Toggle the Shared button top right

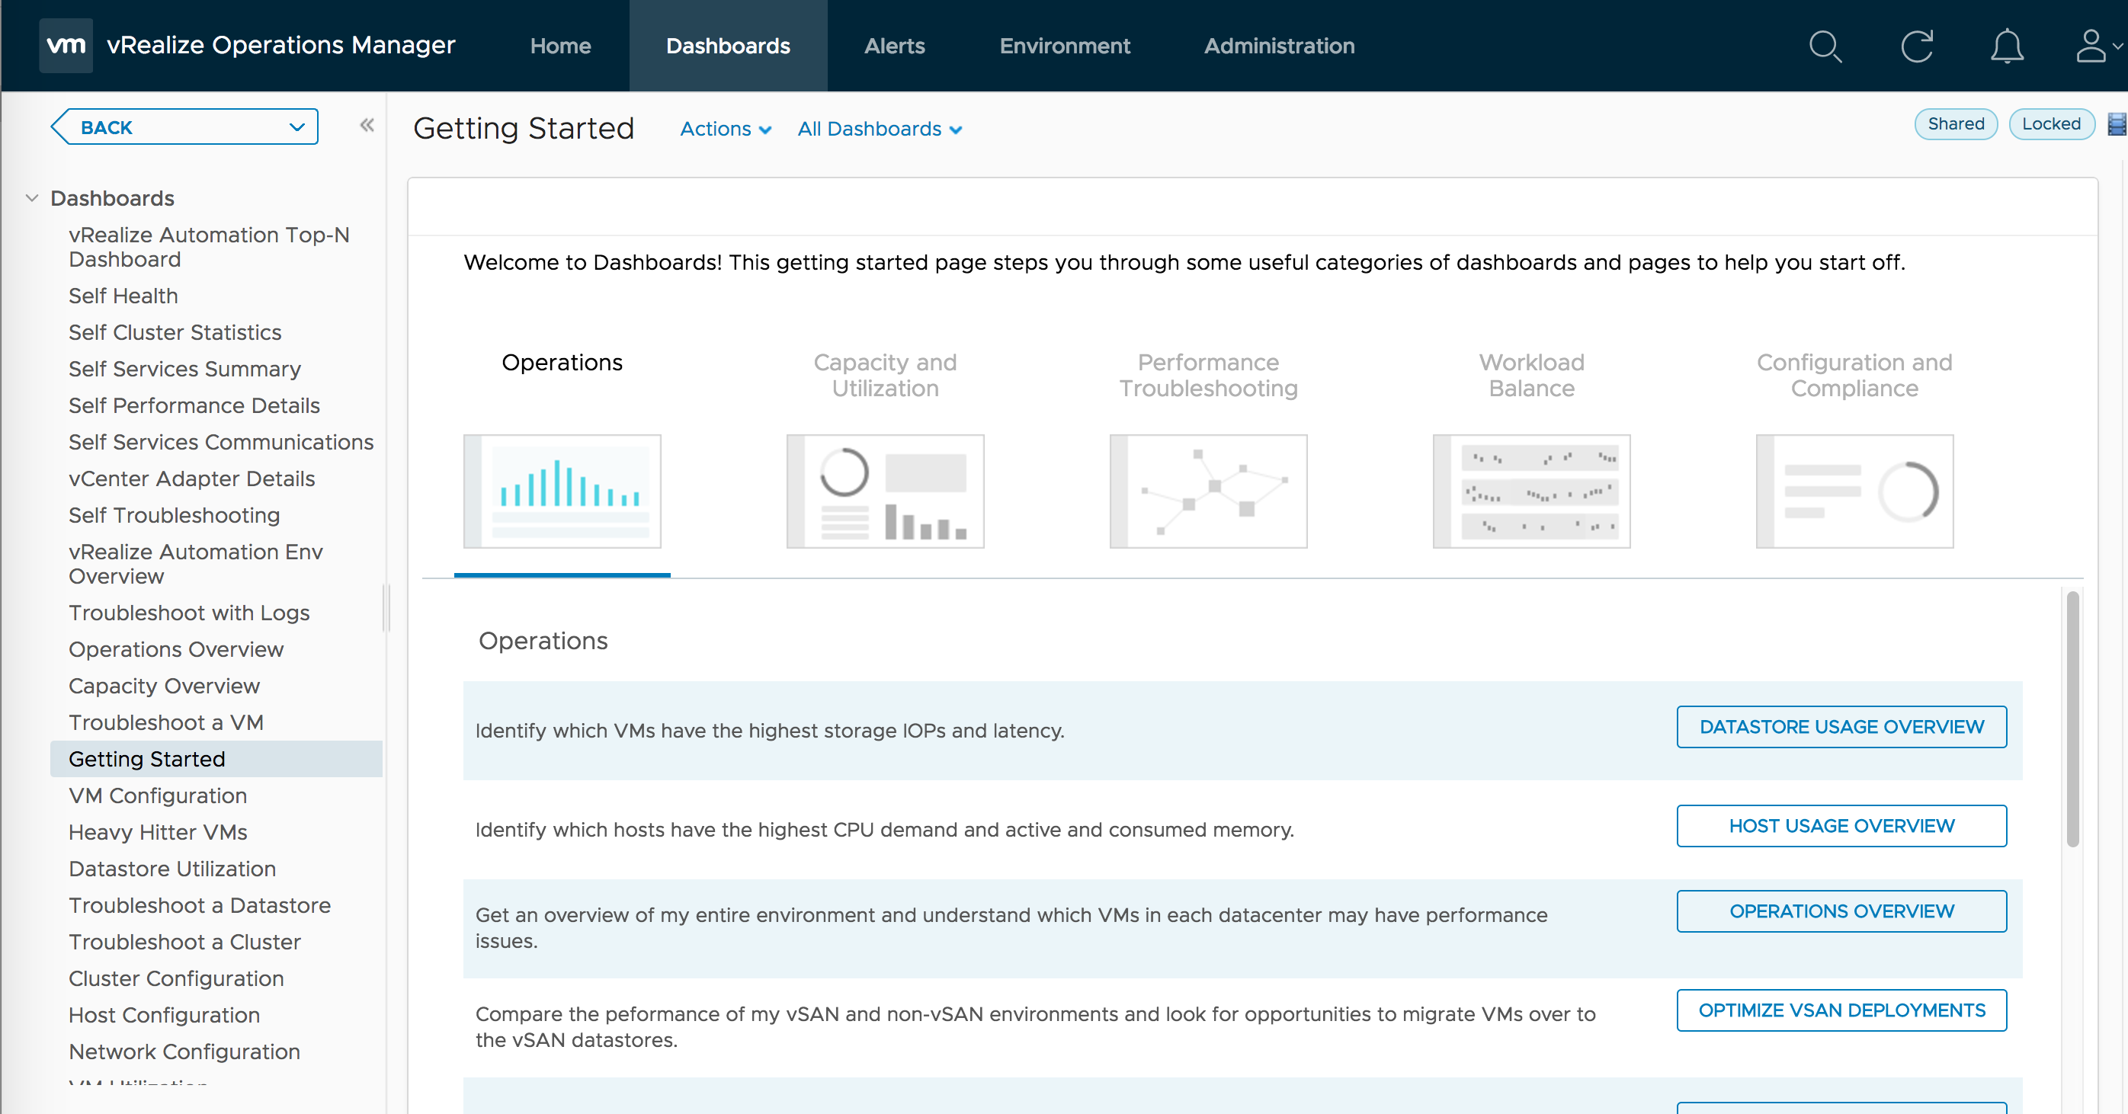pyautogui.click(x=1957, y=123)
